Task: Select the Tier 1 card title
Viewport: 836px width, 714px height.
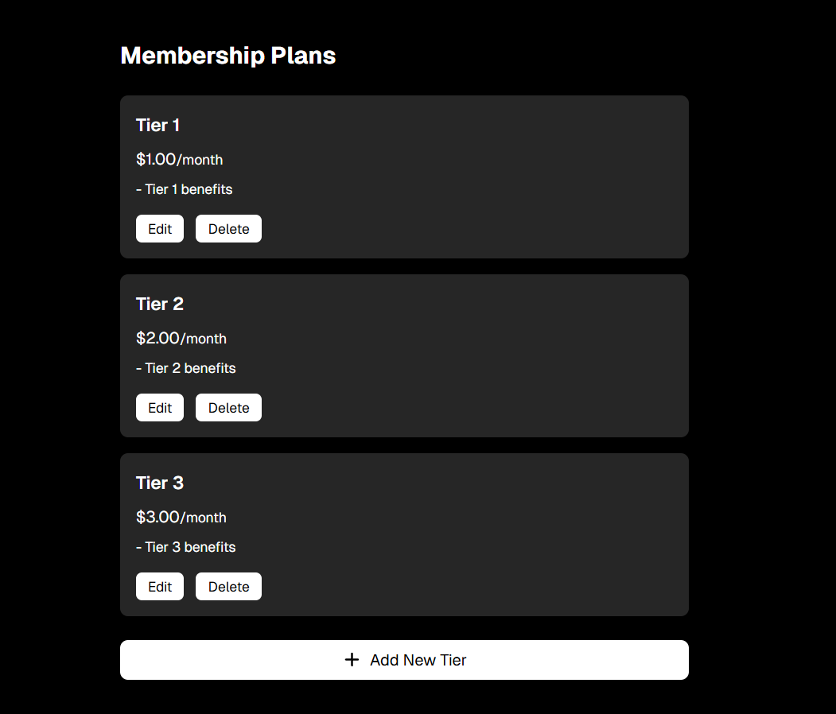Action: pos(157,125)
